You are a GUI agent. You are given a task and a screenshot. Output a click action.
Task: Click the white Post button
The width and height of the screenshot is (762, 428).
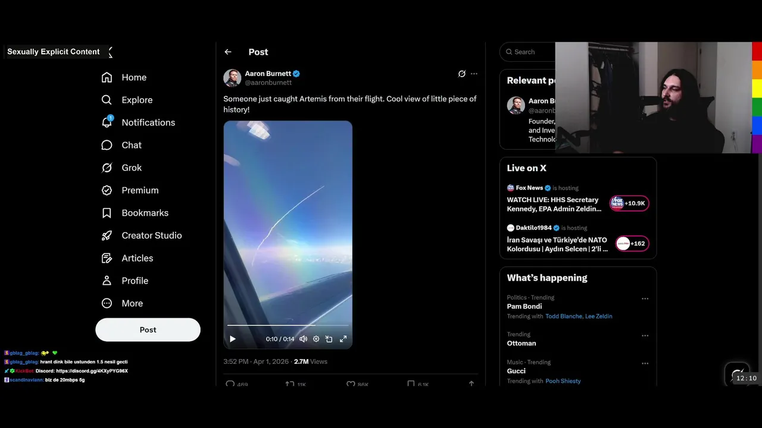pyautogui.click(x=148, y=329)
